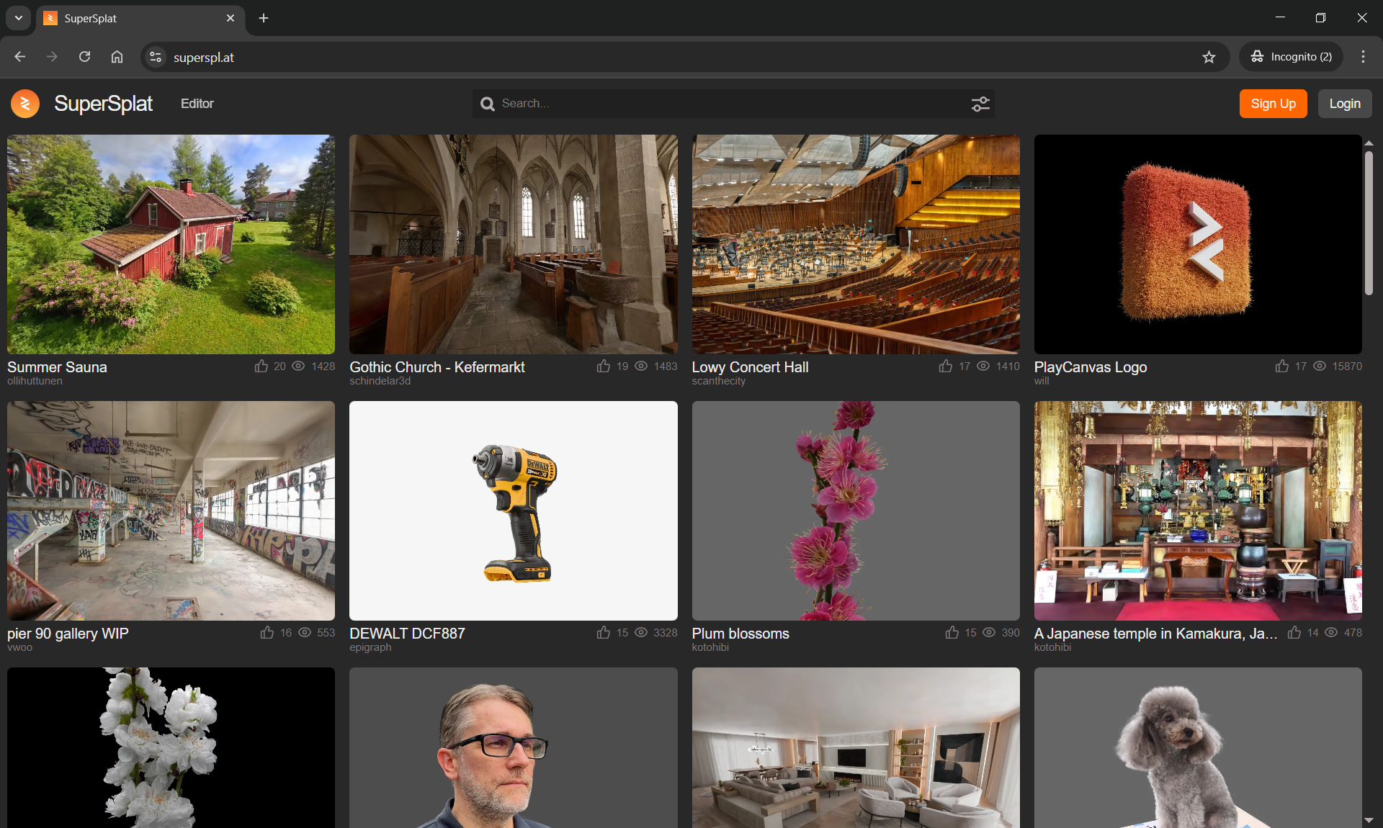Click the views eye icon for Plum blossoms

click(x=990, y=633)
